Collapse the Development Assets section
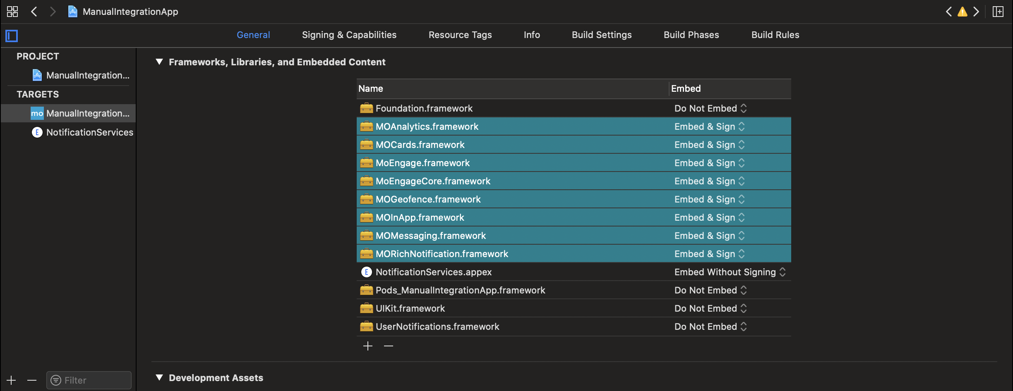 (x=159, y=377)
